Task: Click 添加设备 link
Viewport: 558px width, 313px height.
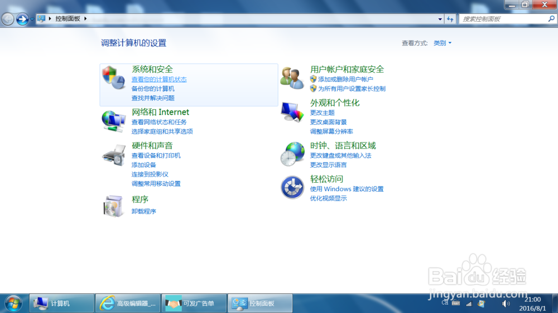Action: pos(143,164)
